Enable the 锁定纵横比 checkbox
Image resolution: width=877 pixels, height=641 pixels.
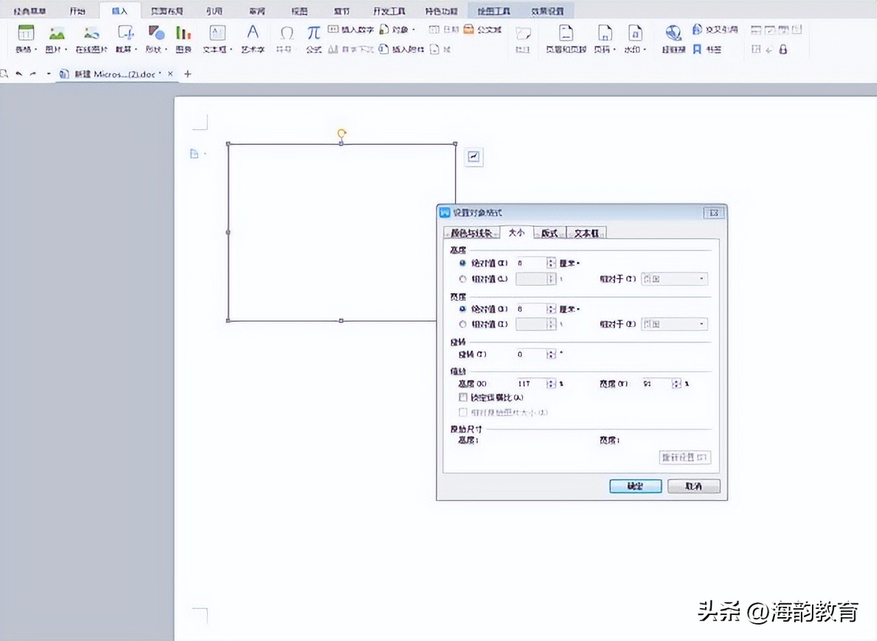click(462, 397)
